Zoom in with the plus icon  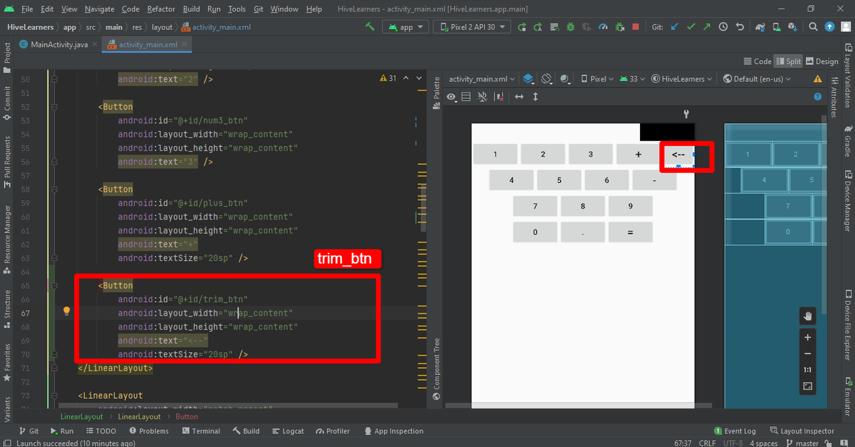coord(808,338)
